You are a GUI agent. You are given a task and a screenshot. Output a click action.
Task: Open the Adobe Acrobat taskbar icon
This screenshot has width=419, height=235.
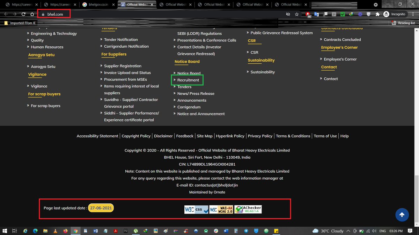point(116,231)
